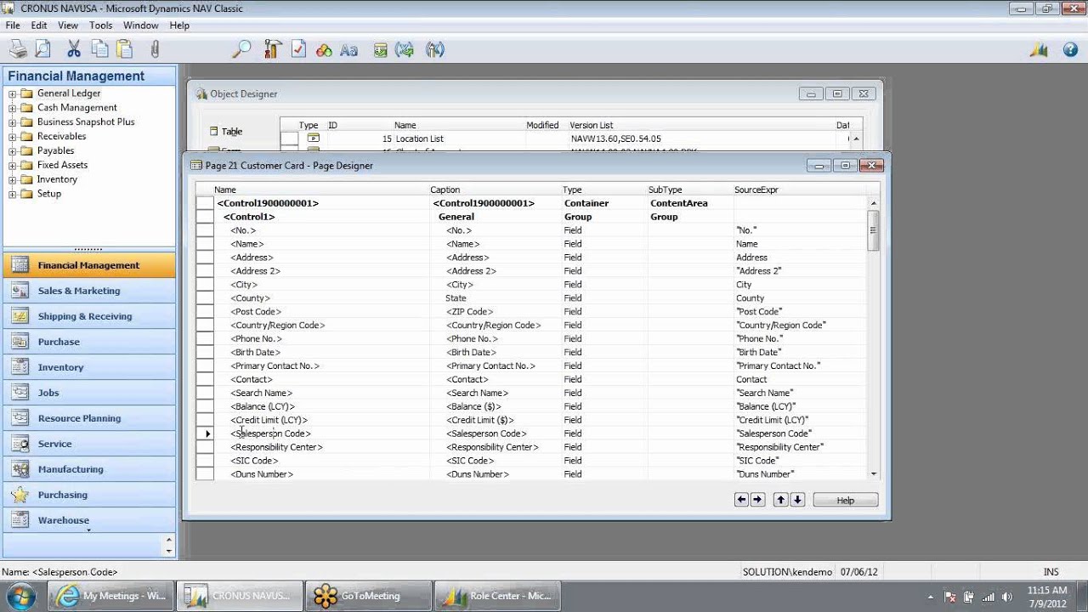The height and width of the screenshot is (612, 1088).
Task: Expand the Fixed Assets folder
Action: point(13,166)
